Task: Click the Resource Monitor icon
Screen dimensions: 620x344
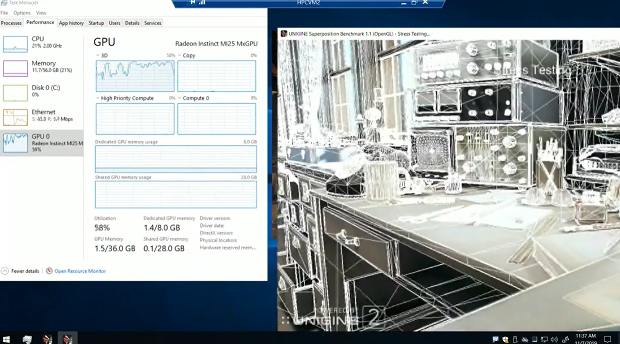Action: [x=49, y=271]
